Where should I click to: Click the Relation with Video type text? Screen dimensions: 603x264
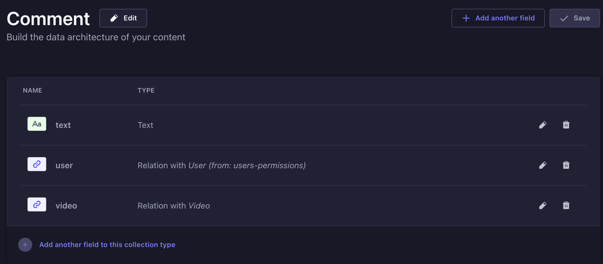click(x=174, y=206)
